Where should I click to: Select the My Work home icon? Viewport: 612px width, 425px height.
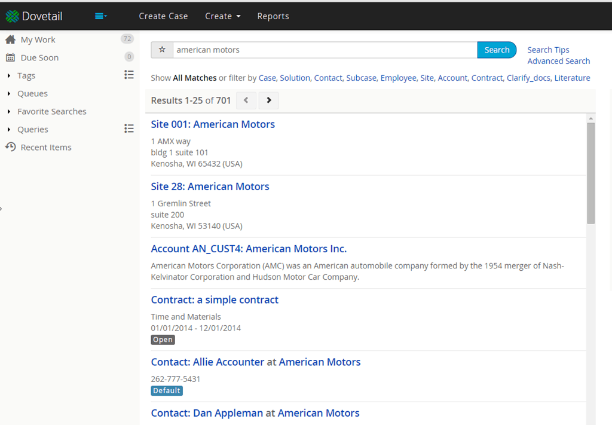[x=11, y=39]
